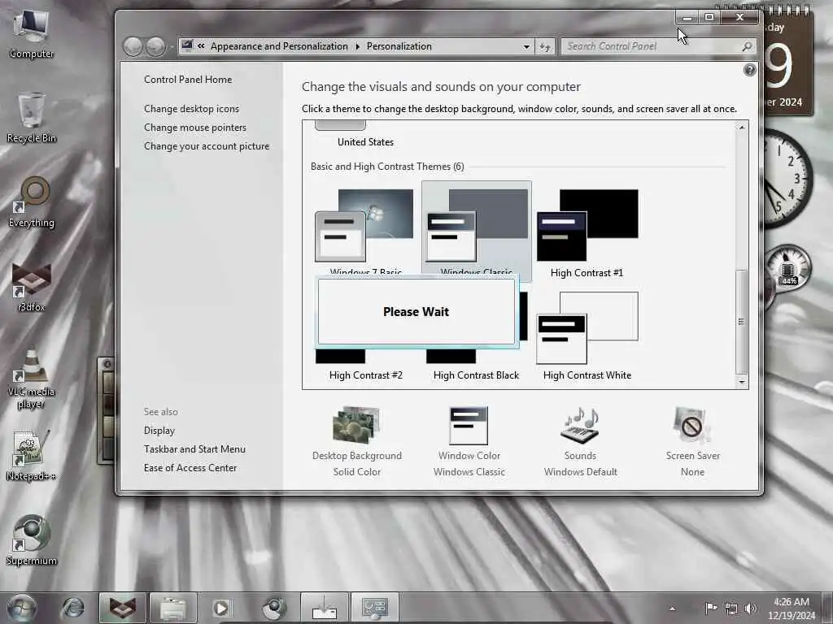This screenshot has width=833, height=624.
Task: Click the theme list scroll up arrow
Action: point(742,128)
